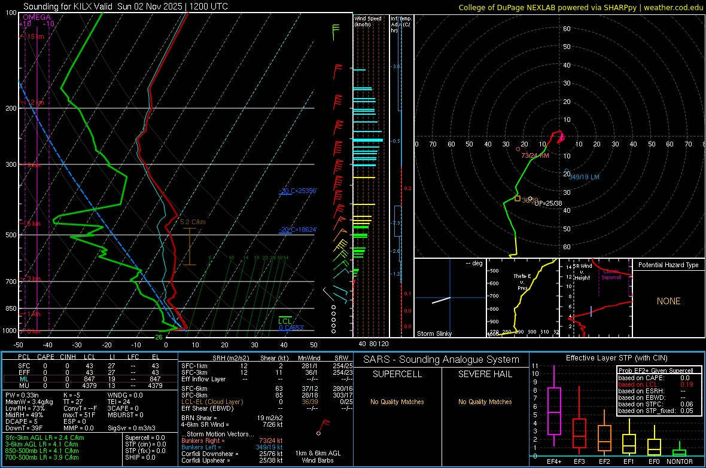Viewport: 706px width, 468px height.
Task: Click the blue 'Bunkers Left' storm motion row
Action: (232, 447)
